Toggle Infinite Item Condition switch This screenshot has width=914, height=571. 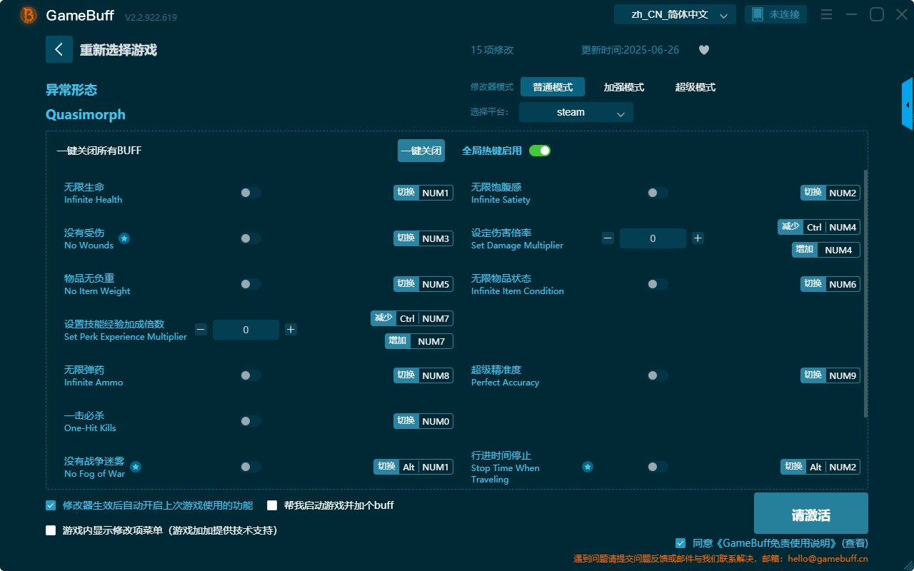[x=658, y=284]
